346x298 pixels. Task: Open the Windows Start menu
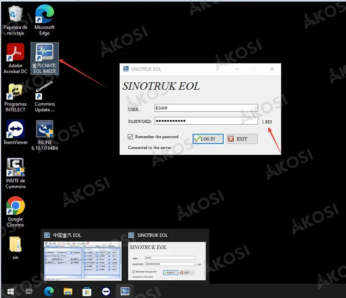10,292
